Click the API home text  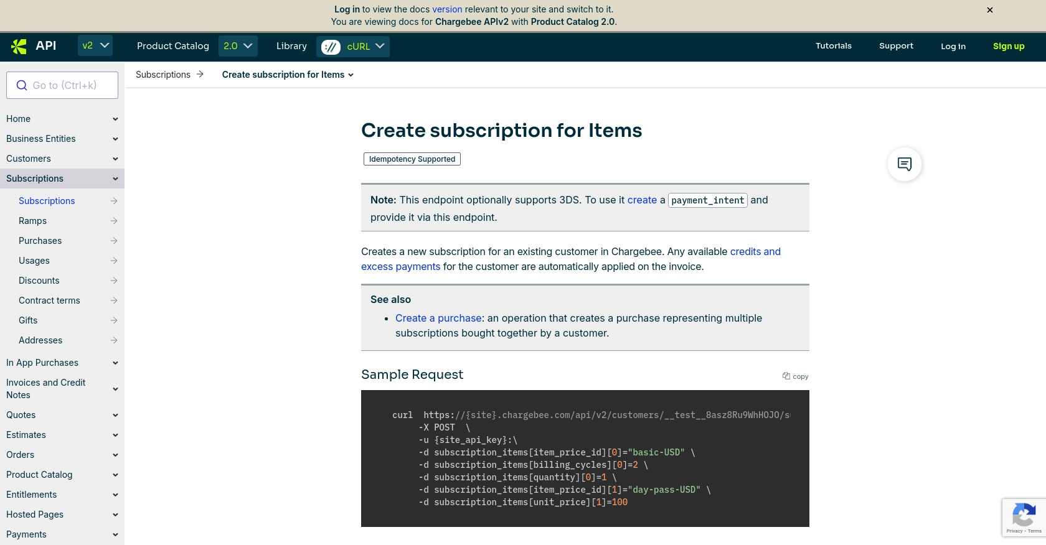click(46, 45)
